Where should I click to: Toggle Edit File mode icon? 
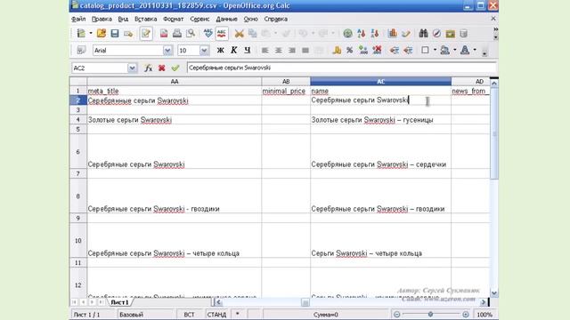[146, 34]
